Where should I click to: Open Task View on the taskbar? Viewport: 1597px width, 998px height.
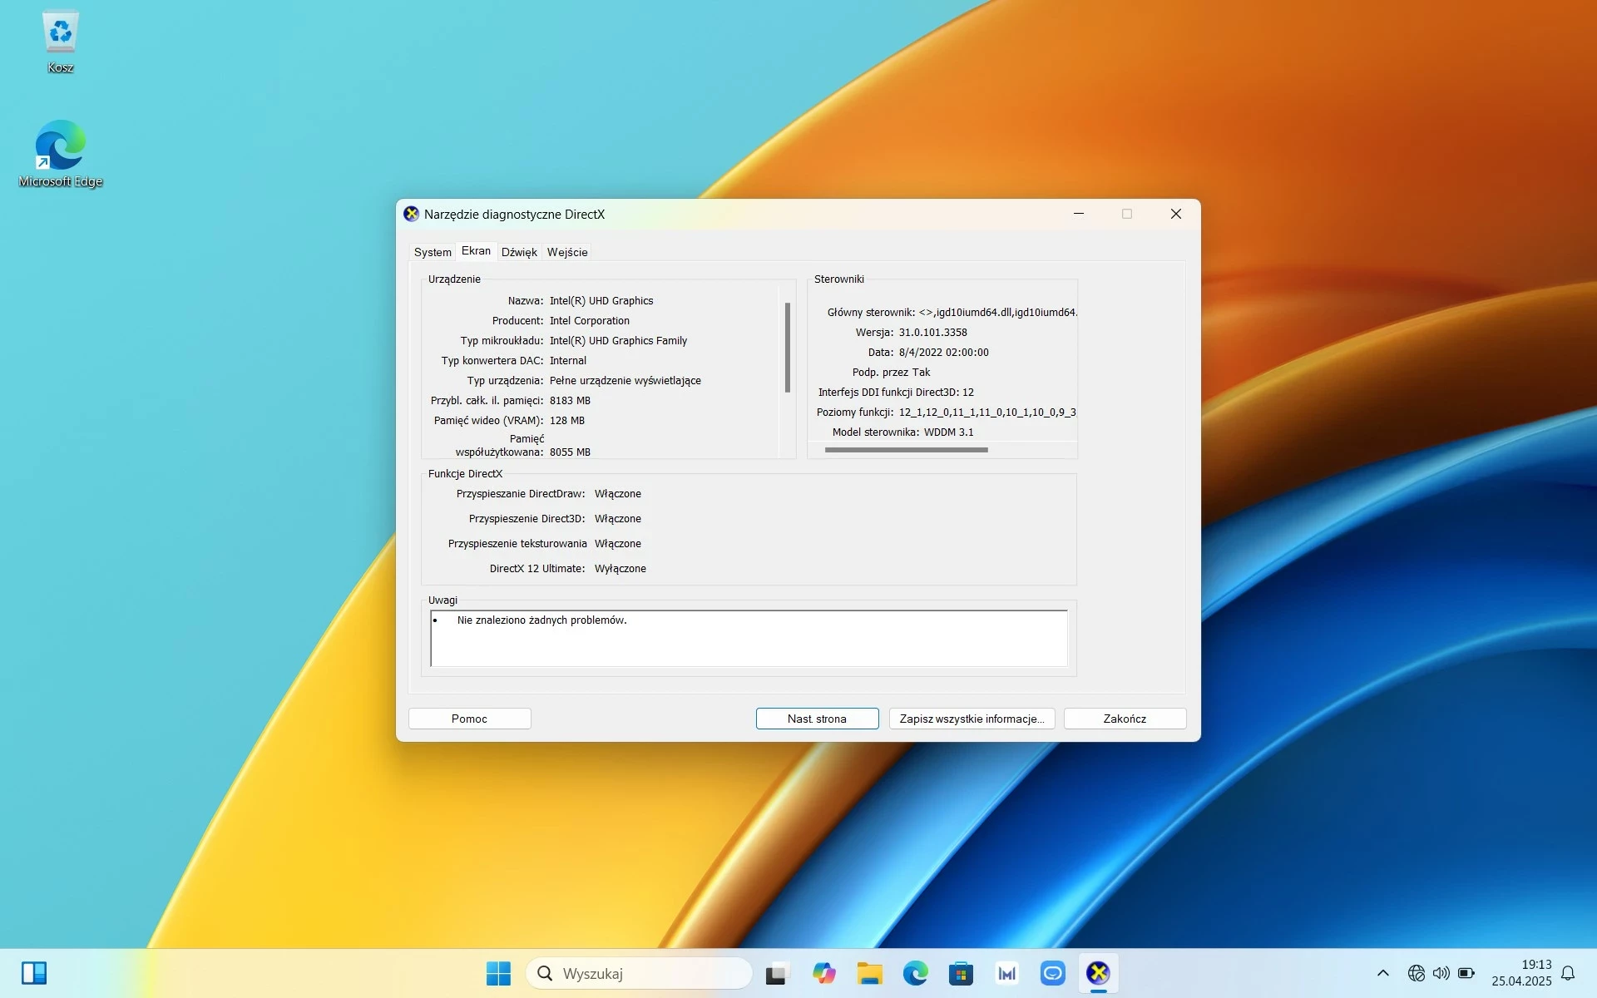tap(776, 973)
